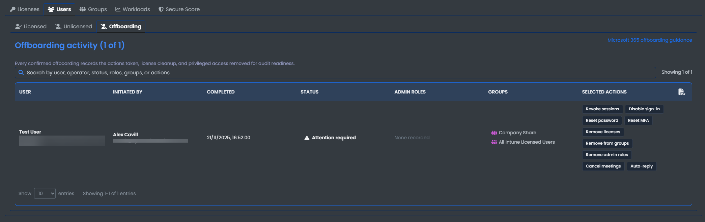705x222 pixels.
Task: Export the table with the CSV icon
Action: pyautogui.click(x=681, y=92)
